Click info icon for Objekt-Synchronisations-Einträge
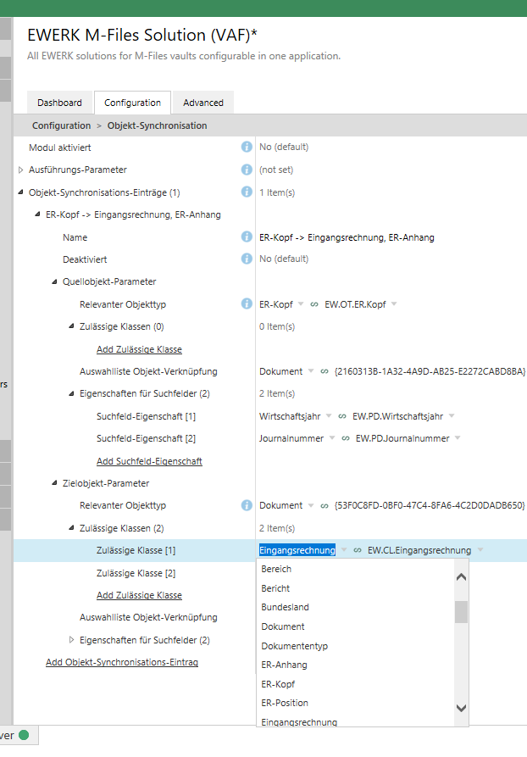Viewport: 527px width, 757px height. (247, 192)
